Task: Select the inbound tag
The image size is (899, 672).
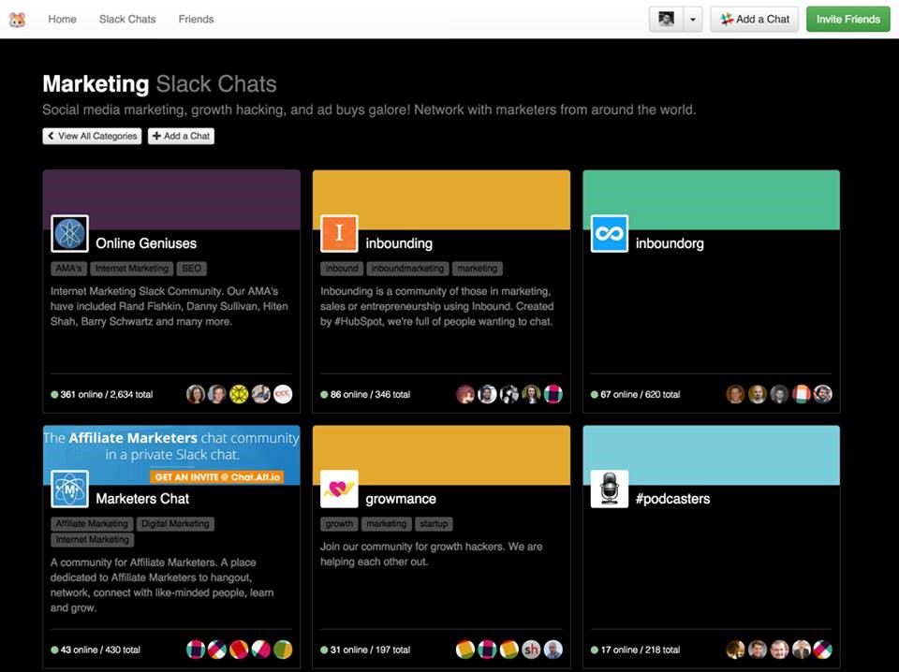Action: [x=342, y=269]
